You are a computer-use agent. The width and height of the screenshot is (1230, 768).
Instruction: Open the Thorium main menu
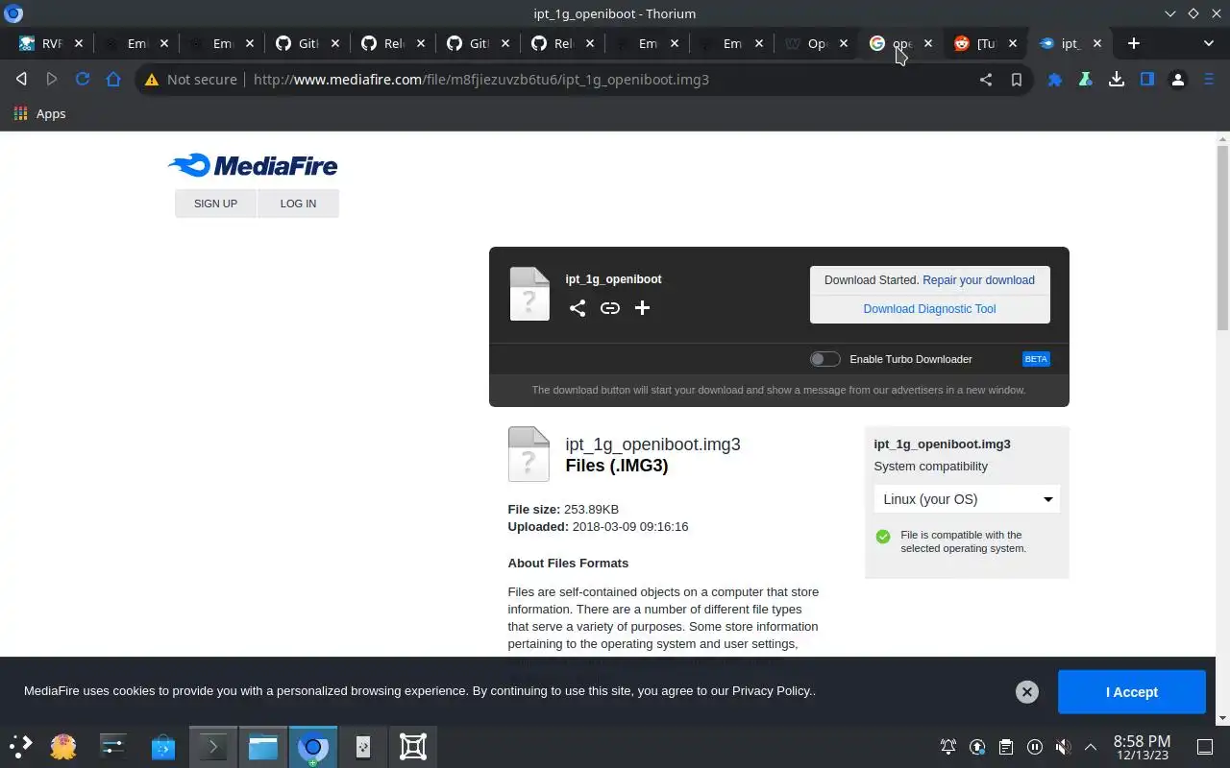1209,80
